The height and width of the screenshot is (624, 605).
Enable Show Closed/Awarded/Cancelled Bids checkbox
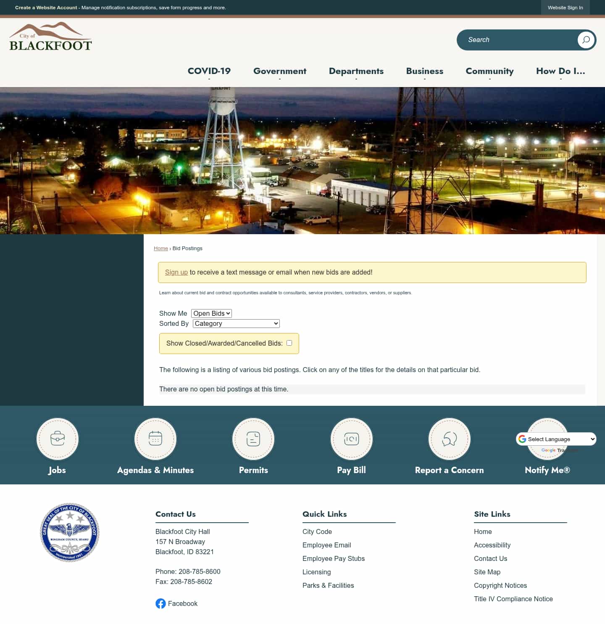(289, 343)
